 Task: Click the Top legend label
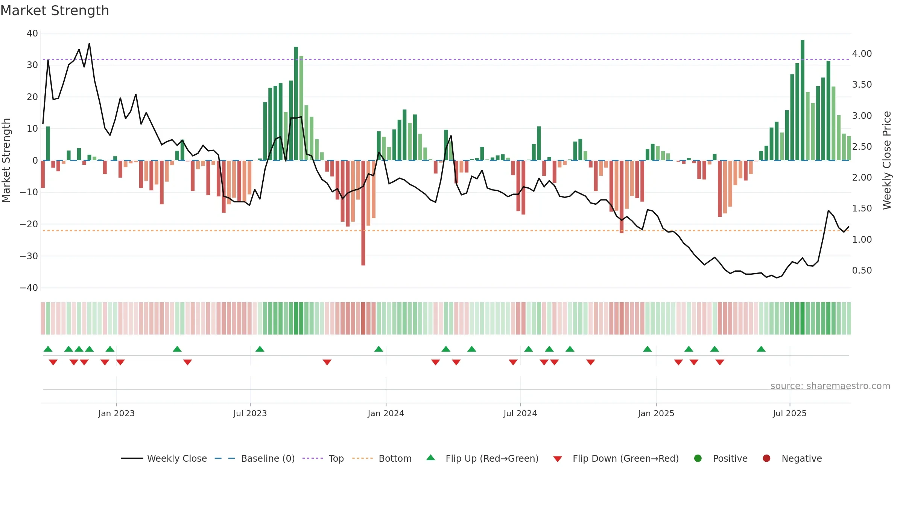[x=336, y=459]
